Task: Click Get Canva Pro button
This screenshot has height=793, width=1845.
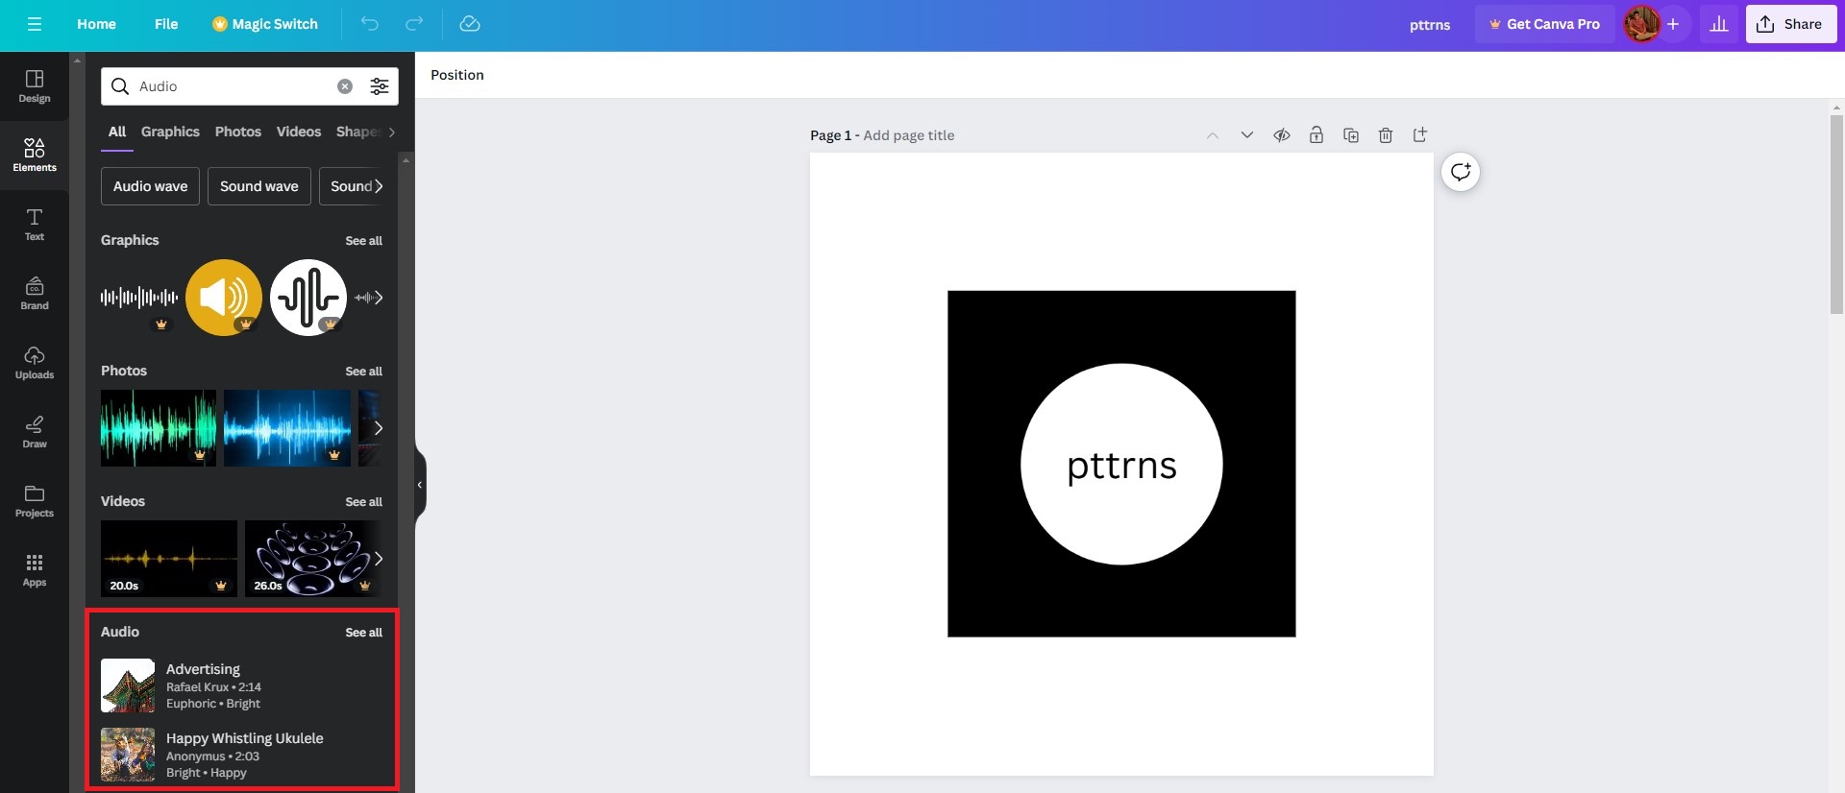Action: pyautogui.click(x=1544, y=24)
